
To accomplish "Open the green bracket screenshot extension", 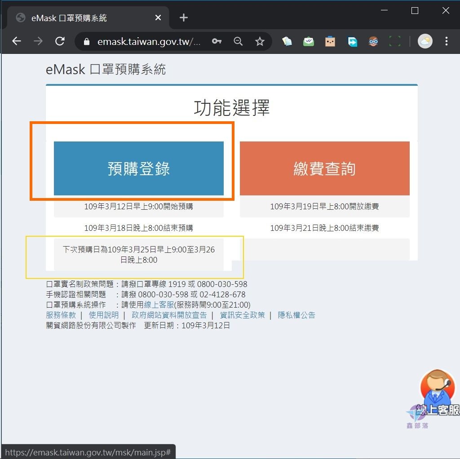I will coord(394,41).
